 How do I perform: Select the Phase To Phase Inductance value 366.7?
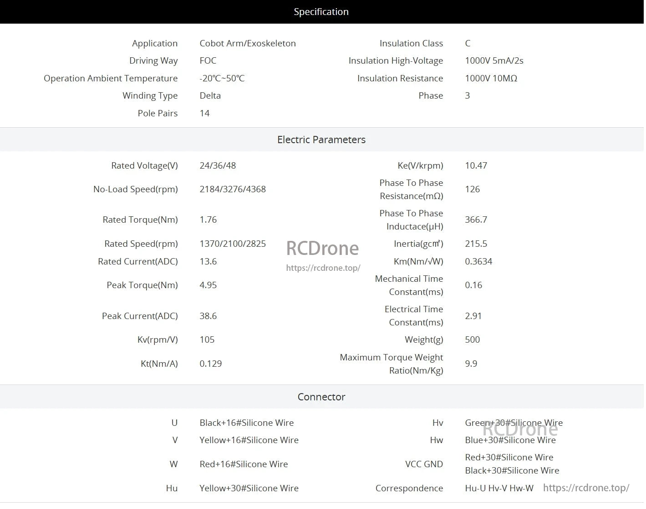476,220
